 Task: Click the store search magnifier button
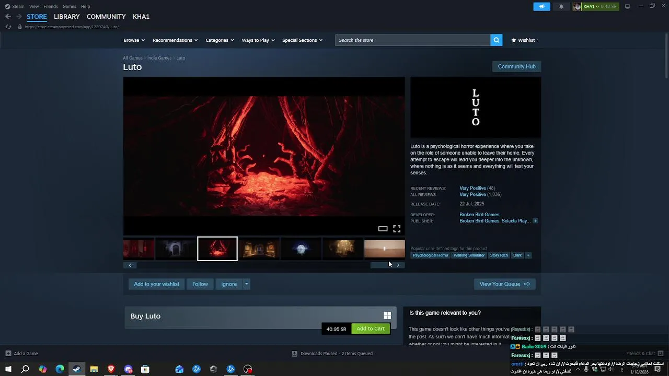496,40
